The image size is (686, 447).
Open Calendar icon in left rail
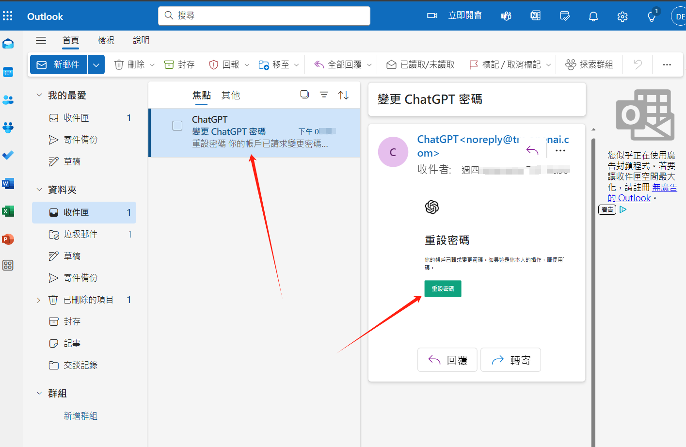tap(8, 72)
